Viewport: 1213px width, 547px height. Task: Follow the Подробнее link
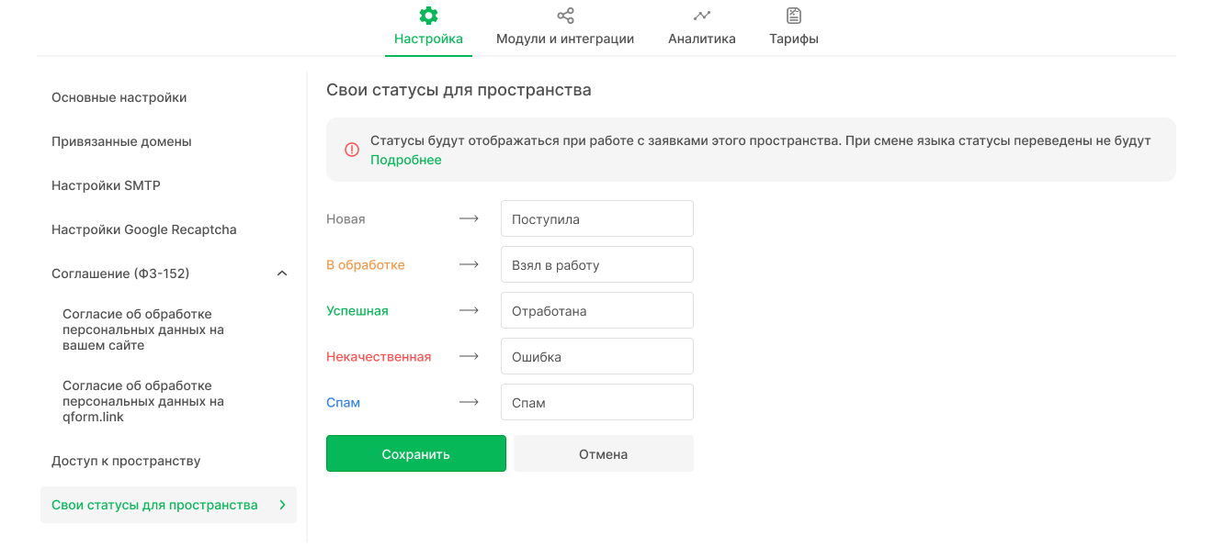[x=406, y=160]
